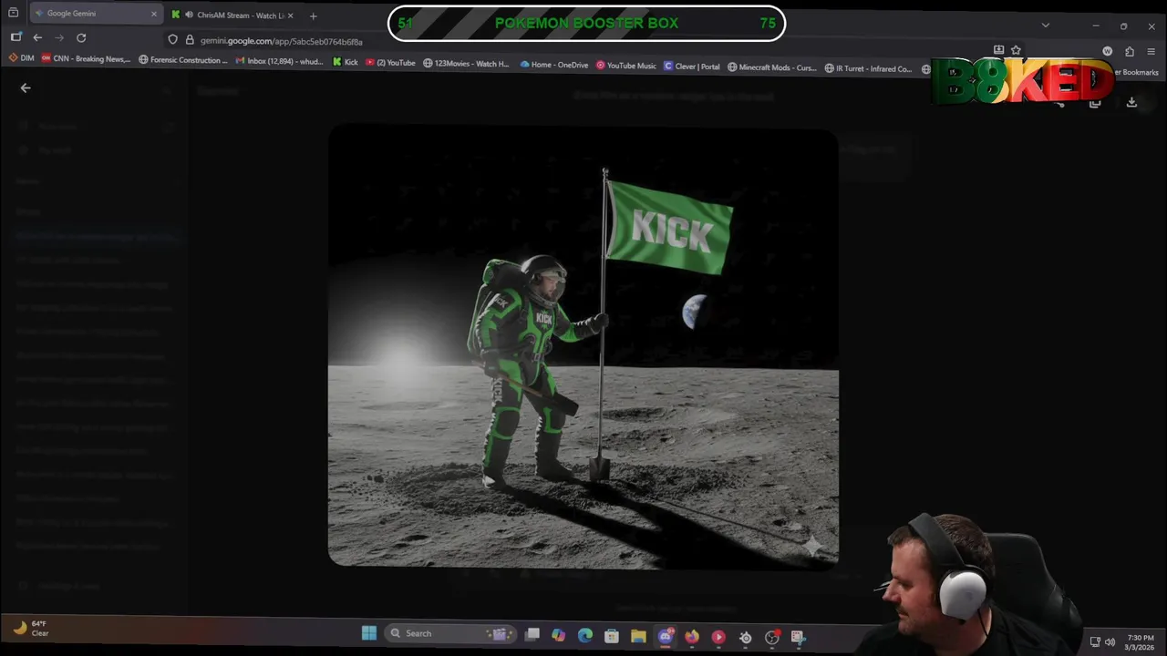Viewport: 1167px width, 656px height.
Task: Open the sidebar toggle icon beside Back
Action: coord(15,37)
